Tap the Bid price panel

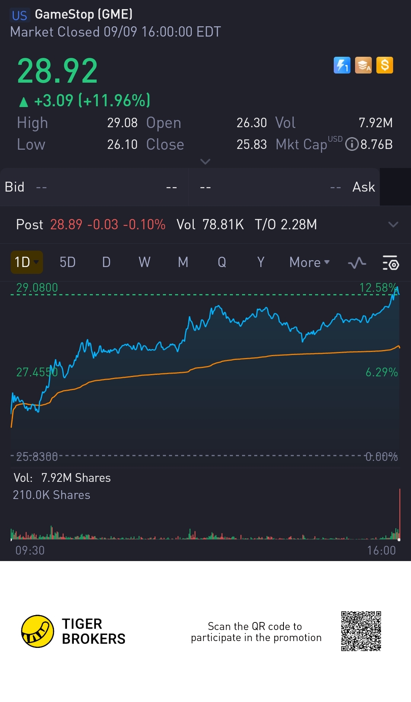[94, 187]
